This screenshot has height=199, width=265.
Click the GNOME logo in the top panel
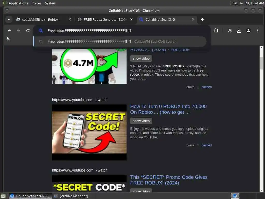click(5, 3)
